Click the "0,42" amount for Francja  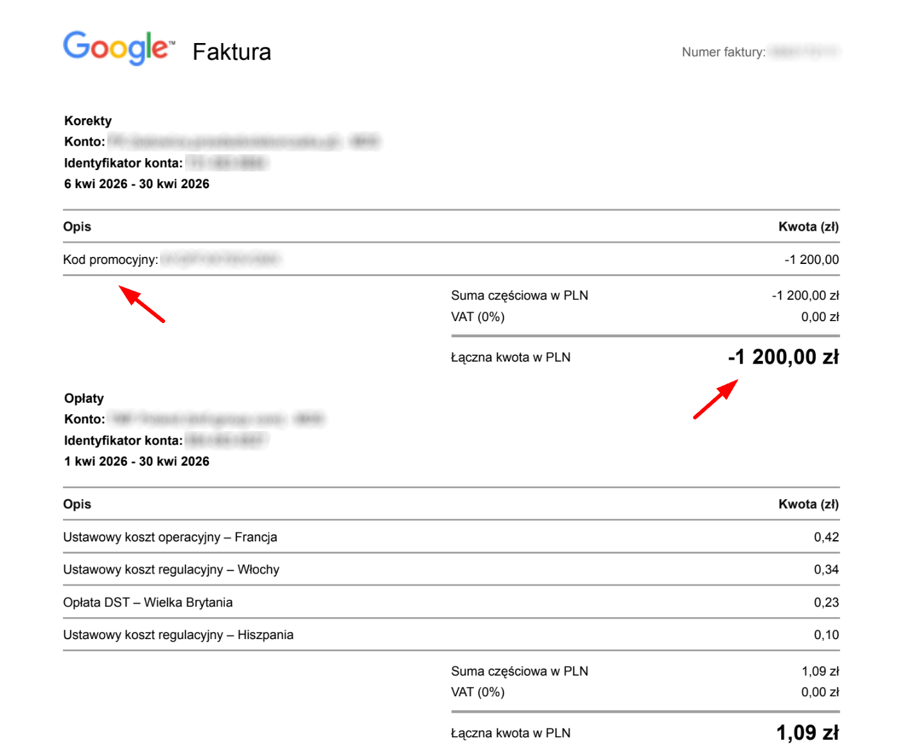pyautogui.click(x=827, y=537)
